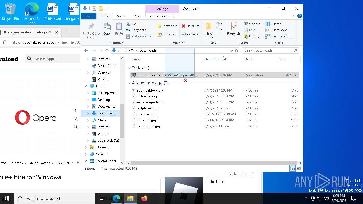Open the Application Tools tab
The width and height of the screenshot is (363, 204).
coord(162,16)
